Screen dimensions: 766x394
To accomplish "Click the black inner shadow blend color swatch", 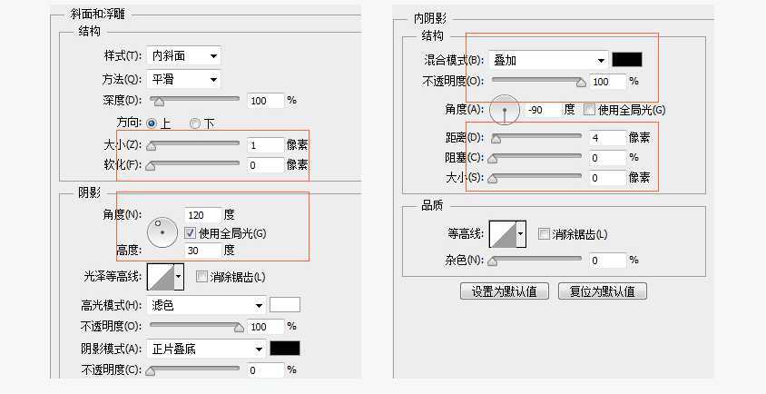I will (x=627, y=60).
